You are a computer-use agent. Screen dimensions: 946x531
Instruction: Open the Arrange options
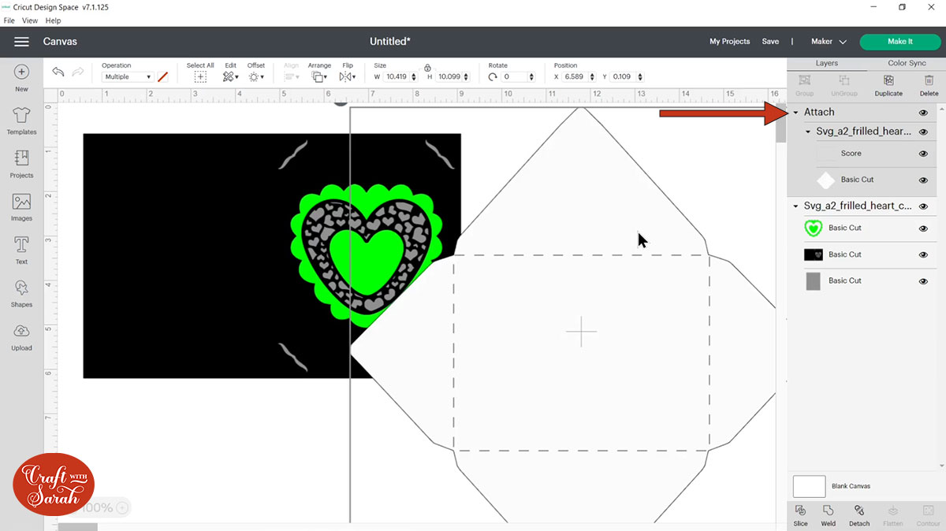pyautogui.click(x=319, y=77)
